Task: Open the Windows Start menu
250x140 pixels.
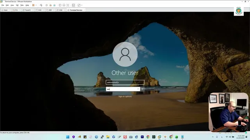Action: click(x=68, y=137)
